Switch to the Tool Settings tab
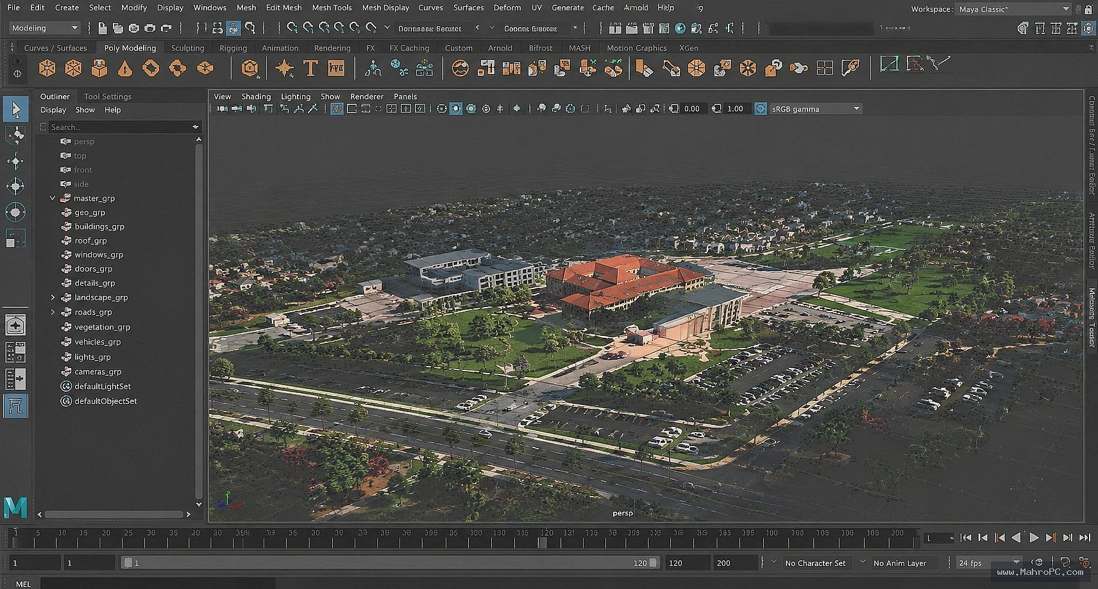This screenshot has height=589, width=1098. coord(108,97)
